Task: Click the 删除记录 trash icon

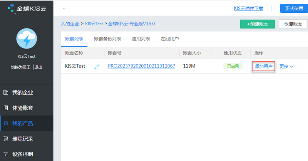Action: tap(6, 139)
